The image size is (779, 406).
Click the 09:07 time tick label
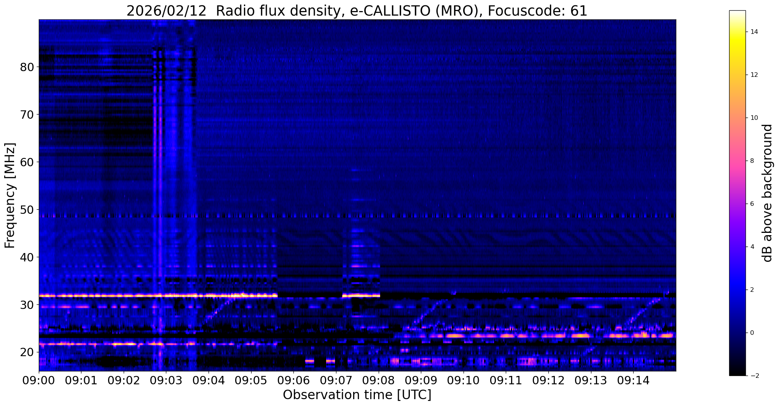pyautogui.click(x=336, y=381)
